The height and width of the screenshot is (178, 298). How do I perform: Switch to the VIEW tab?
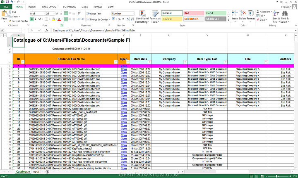coord(111,7)
